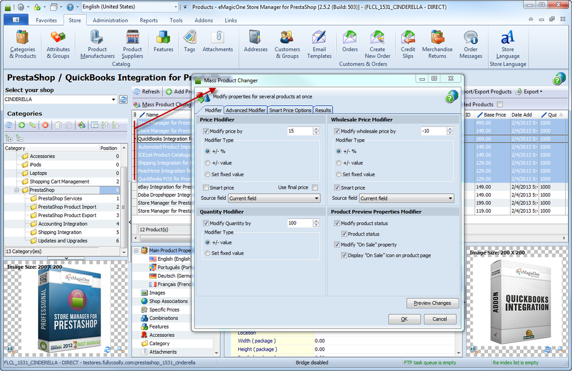Image resolution: width=572 pixels, height=371 pixels.
Task: Increase price modifier value stepper
Action: click(x=316, y=129)
